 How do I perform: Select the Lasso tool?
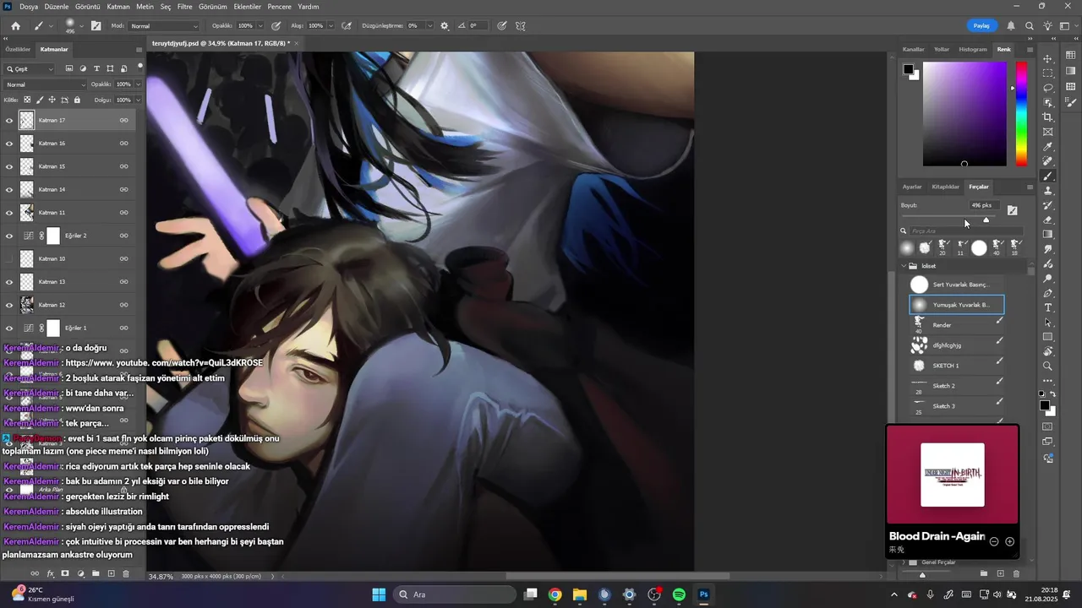coord(1048,88)
